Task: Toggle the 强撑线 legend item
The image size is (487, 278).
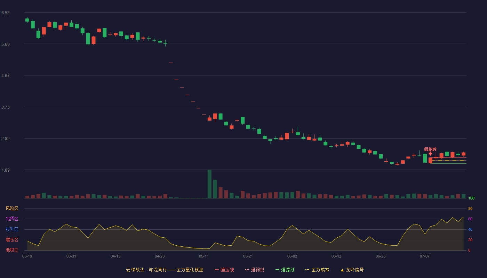Action: pyautogui.click(x=285, y=270)
